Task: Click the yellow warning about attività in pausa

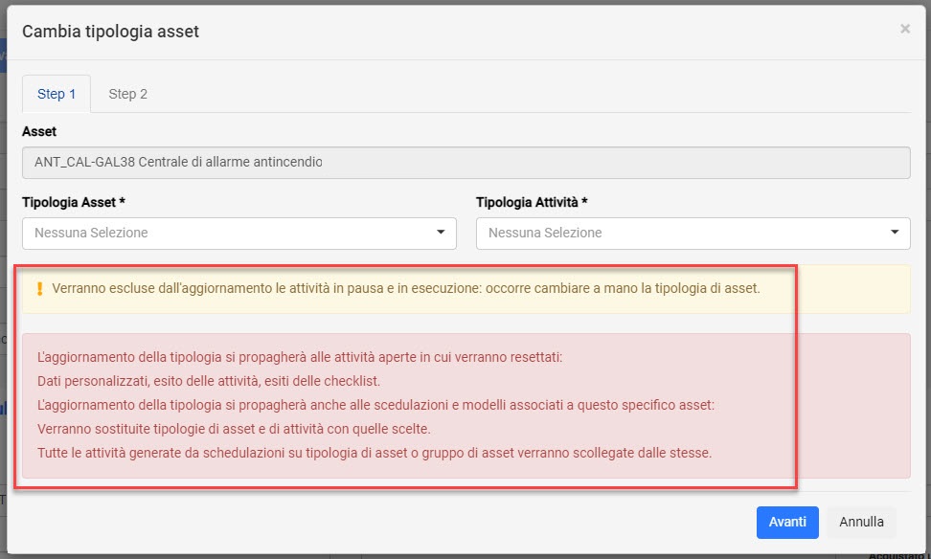Action: [405, 288]
